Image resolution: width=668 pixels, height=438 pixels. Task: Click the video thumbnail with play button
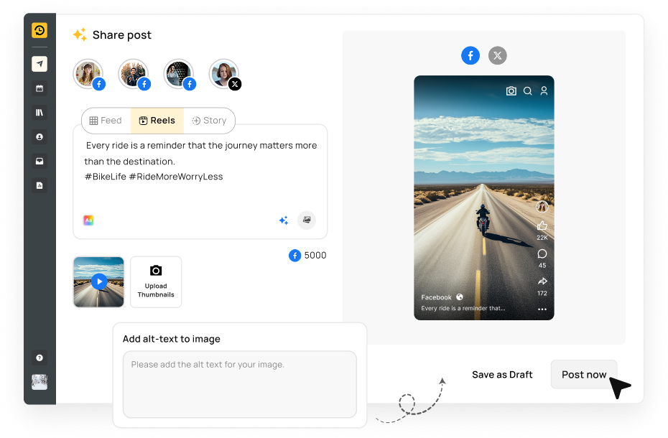click(98, 281)
